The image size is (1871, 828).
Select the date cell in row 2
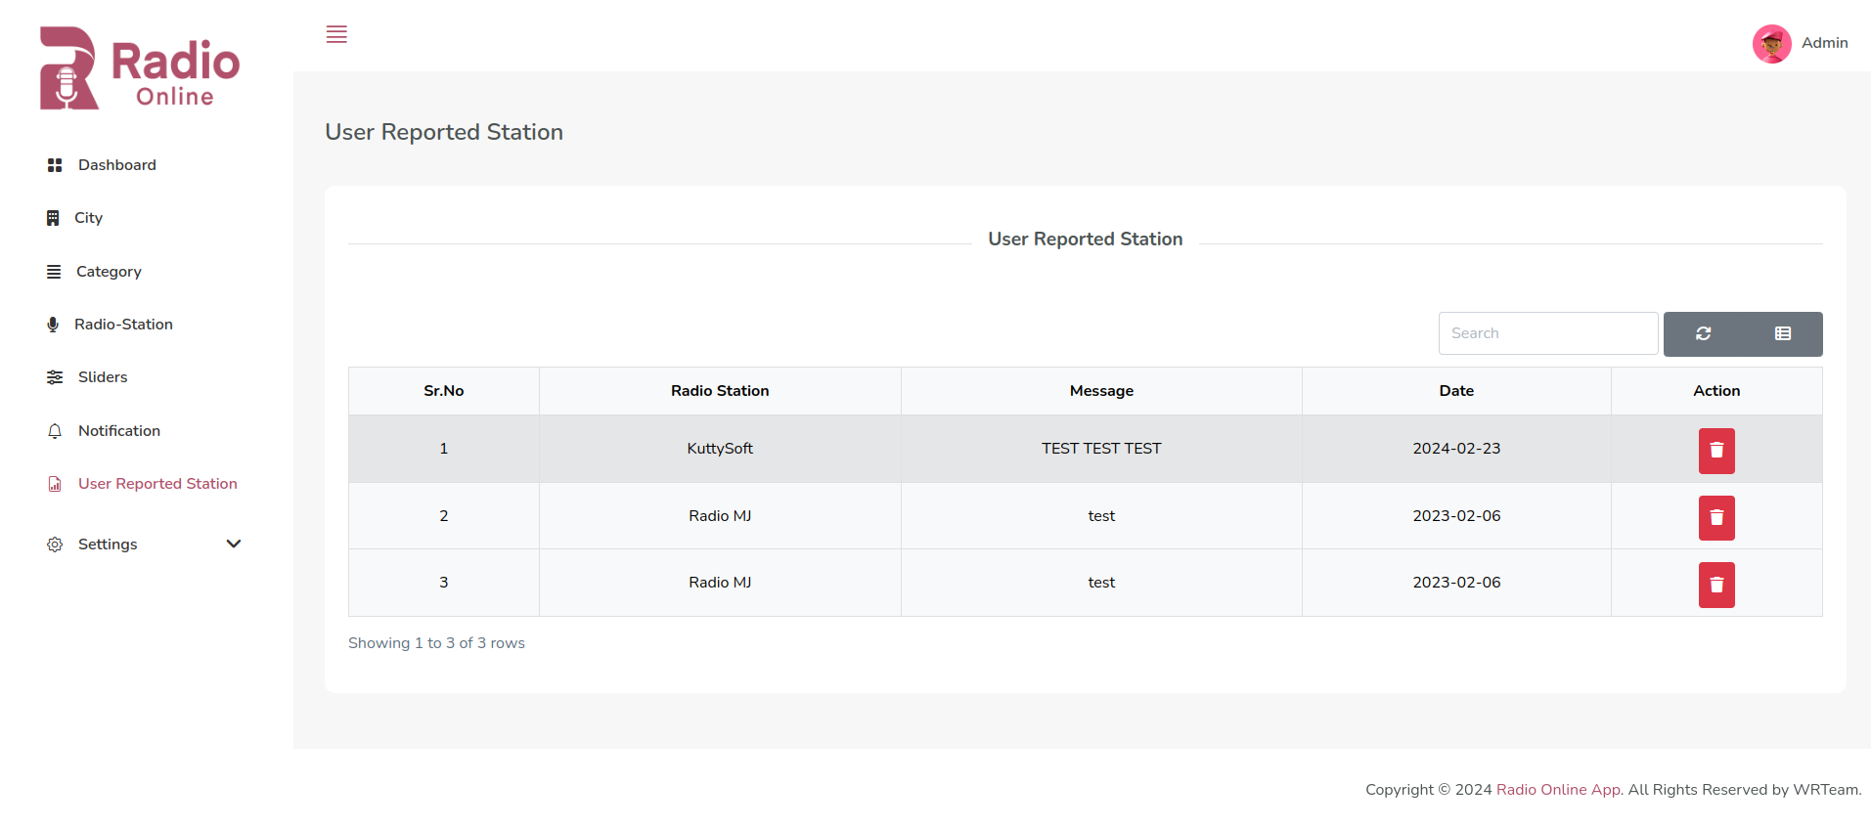1456,516
